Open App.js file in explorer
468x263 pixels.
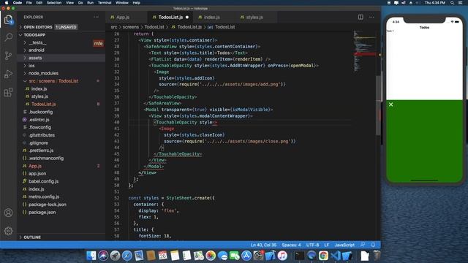click(61, 166)
